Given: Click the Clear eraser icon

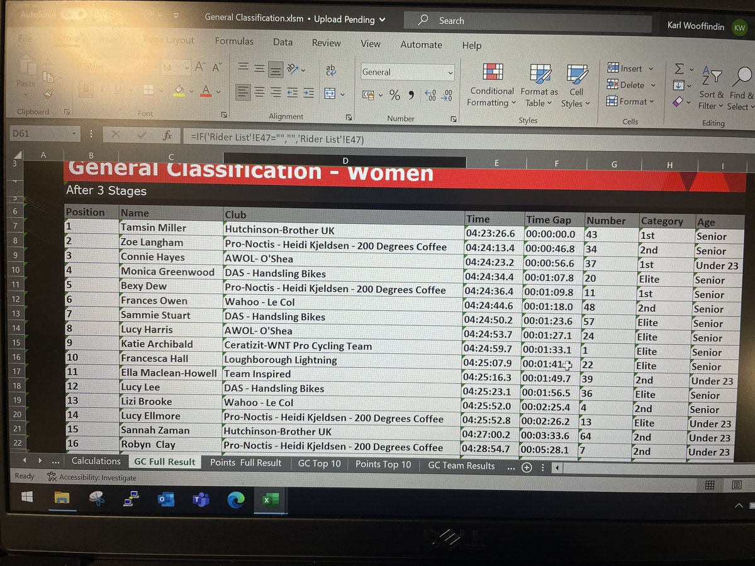Looking at the screenshot, I should 678,101.
